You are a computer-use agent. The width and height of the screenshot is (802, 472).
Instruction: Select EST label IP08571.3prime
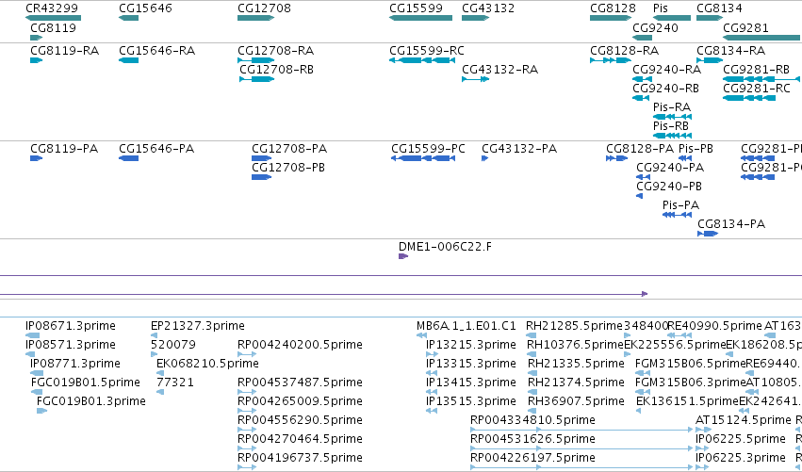click(x=71, y=345)
